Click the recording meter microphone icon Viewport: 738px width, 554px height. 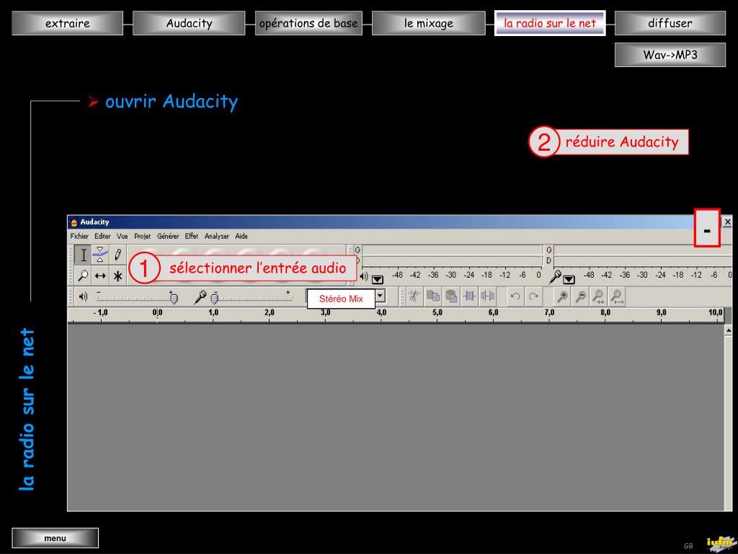pyautogui.click(x=556, y=276)
